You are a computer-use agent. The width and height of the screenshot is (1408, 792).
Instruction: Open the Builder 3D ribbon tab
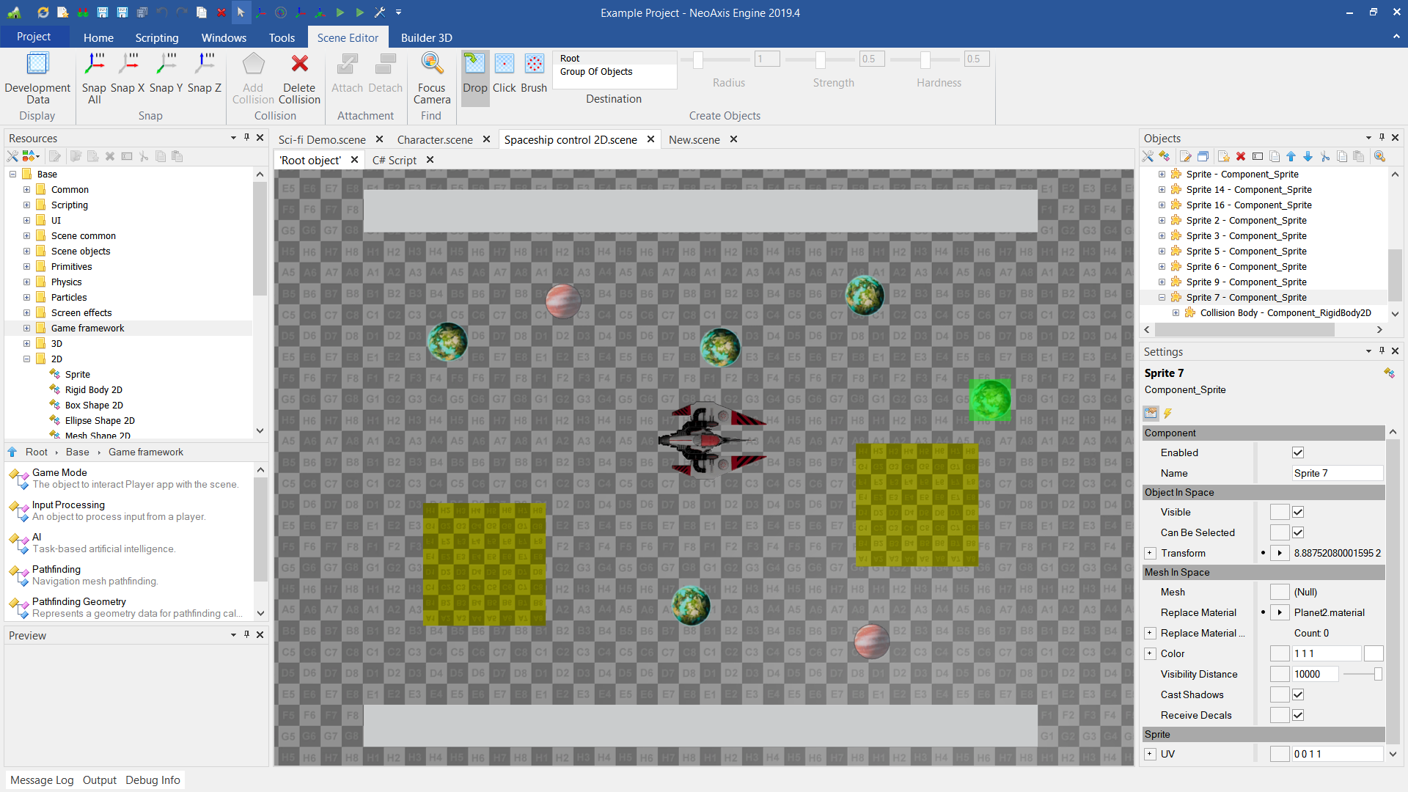point(426,37)
